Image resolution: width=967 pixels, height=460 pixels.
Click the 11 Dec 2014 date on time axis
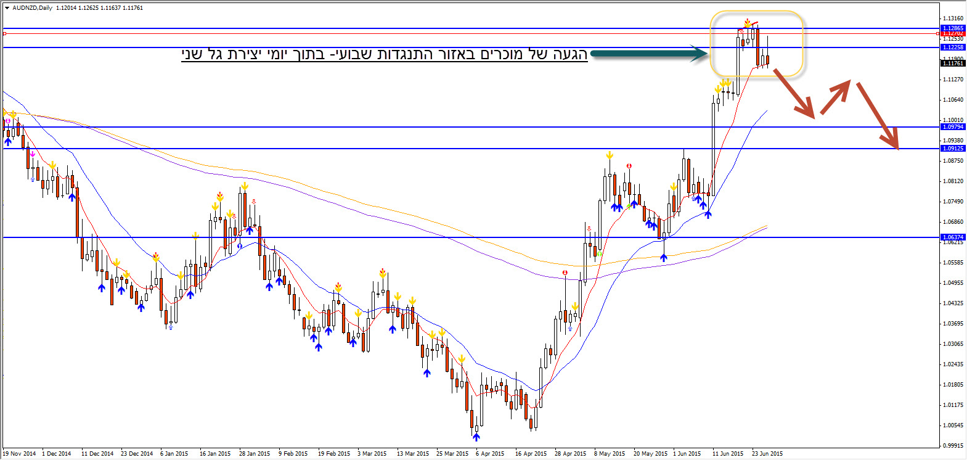(x=97, y=454)
